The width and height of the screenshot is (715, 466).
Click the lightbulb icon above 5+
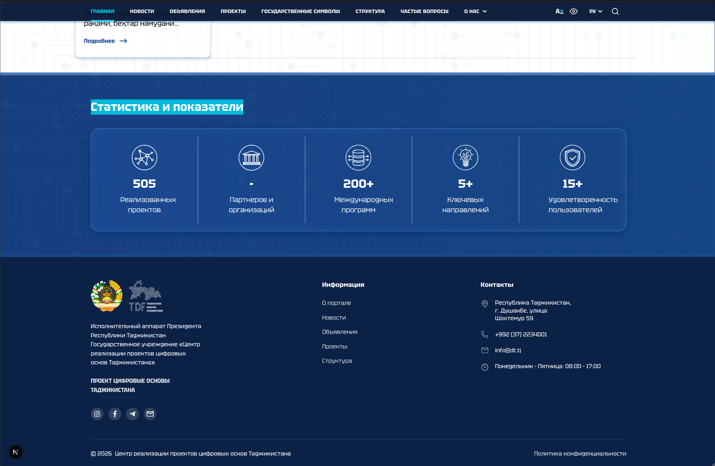465,158
